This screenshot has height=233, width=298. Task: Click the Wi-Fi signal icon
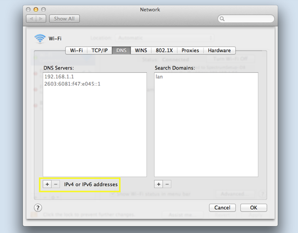click(40, 39)
